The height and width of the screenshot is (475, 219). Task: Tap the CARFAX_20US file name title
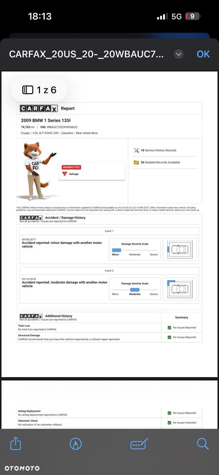click(x=86, y=54)
